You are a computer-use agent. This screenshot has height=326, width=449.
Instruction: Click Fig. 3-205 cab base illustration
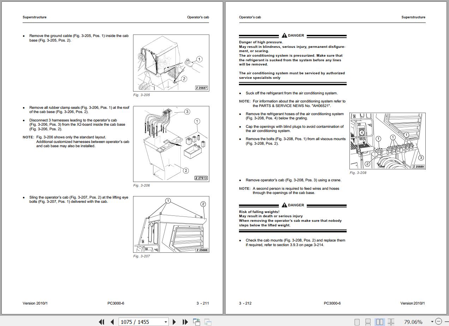click(x=171, y=63)
